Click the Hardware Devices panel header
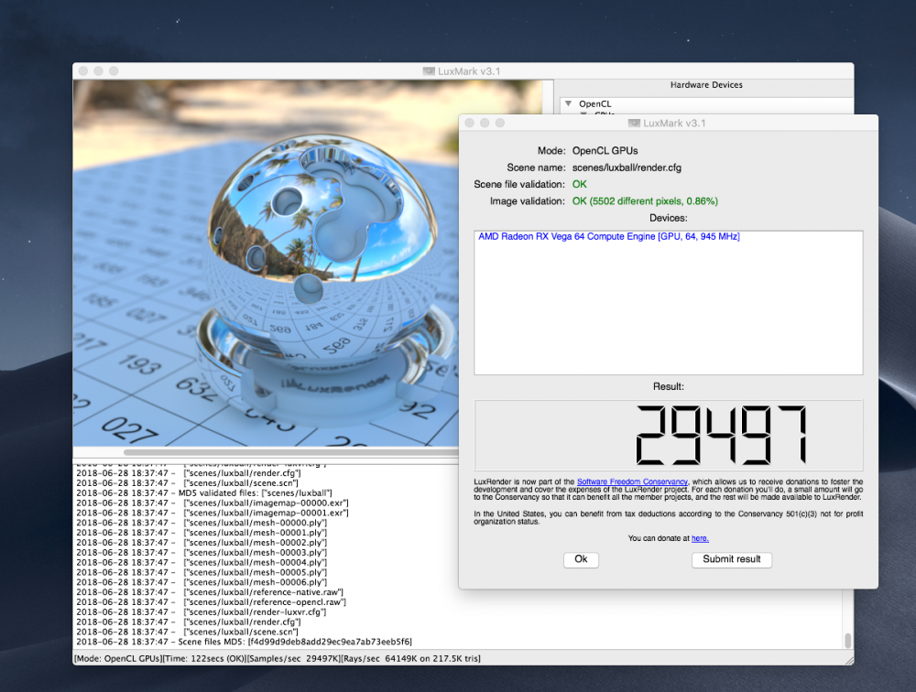 706,85
